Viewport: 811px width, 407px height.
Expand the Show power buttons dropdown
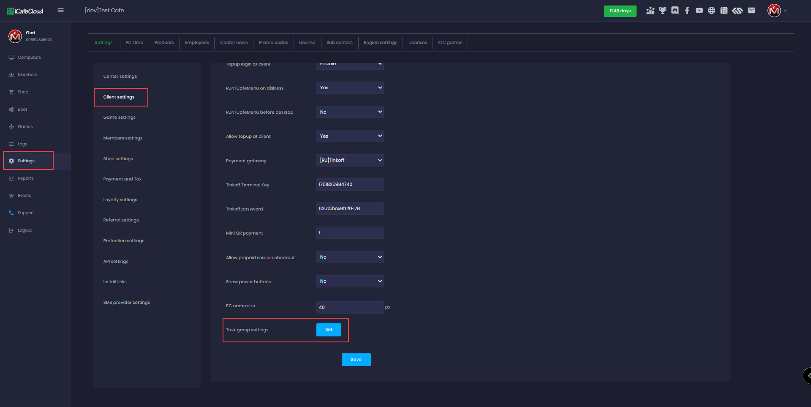point(350,281)
